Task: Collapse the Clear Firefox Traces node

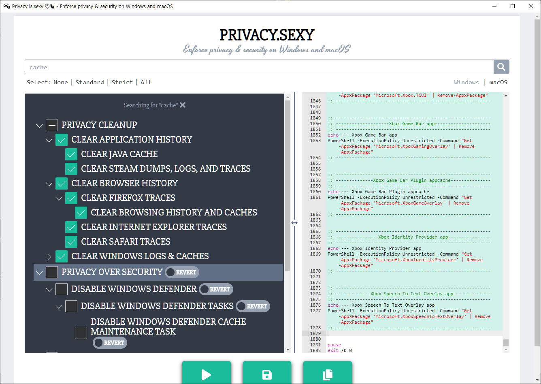Action: click(59, 198)
